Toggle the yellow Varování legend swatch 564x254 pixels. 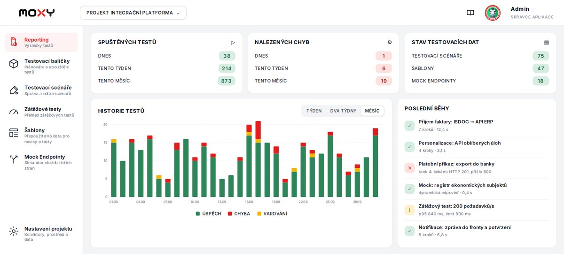(x=259, y=214)
